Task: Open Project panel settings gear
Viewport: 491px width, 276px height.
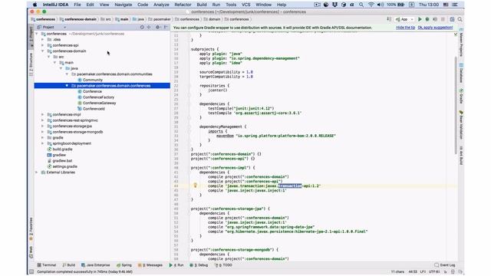Action: tap(158, 28)
